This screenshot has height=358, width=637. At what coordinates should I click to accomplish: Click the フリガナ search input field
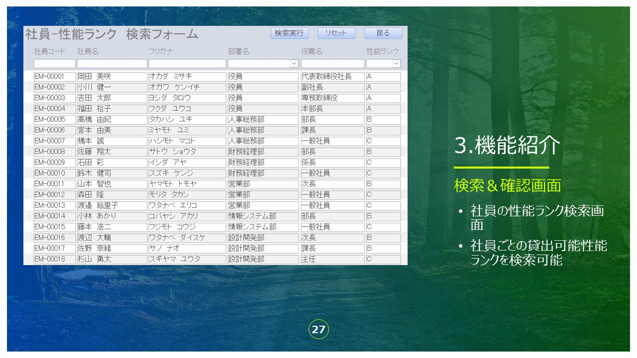pyautogui.click(x=187, y=64)
